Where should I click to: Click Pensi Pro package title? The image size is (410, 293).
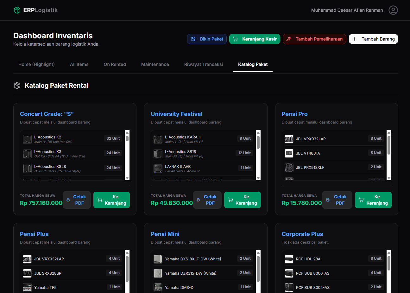[294, 114]
